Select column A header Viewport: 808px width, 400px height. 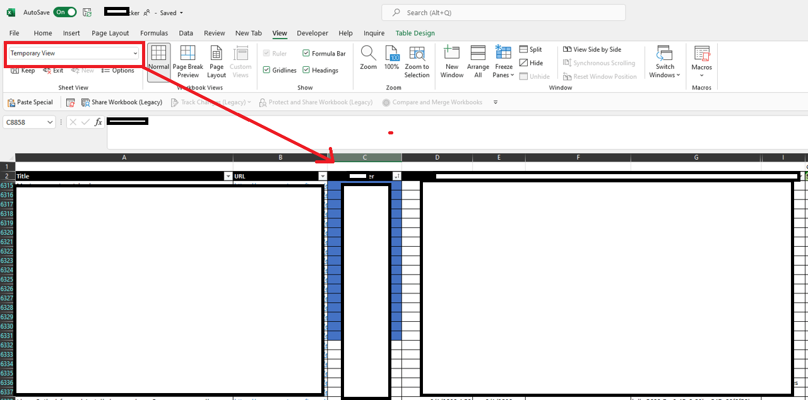point(124,157)
